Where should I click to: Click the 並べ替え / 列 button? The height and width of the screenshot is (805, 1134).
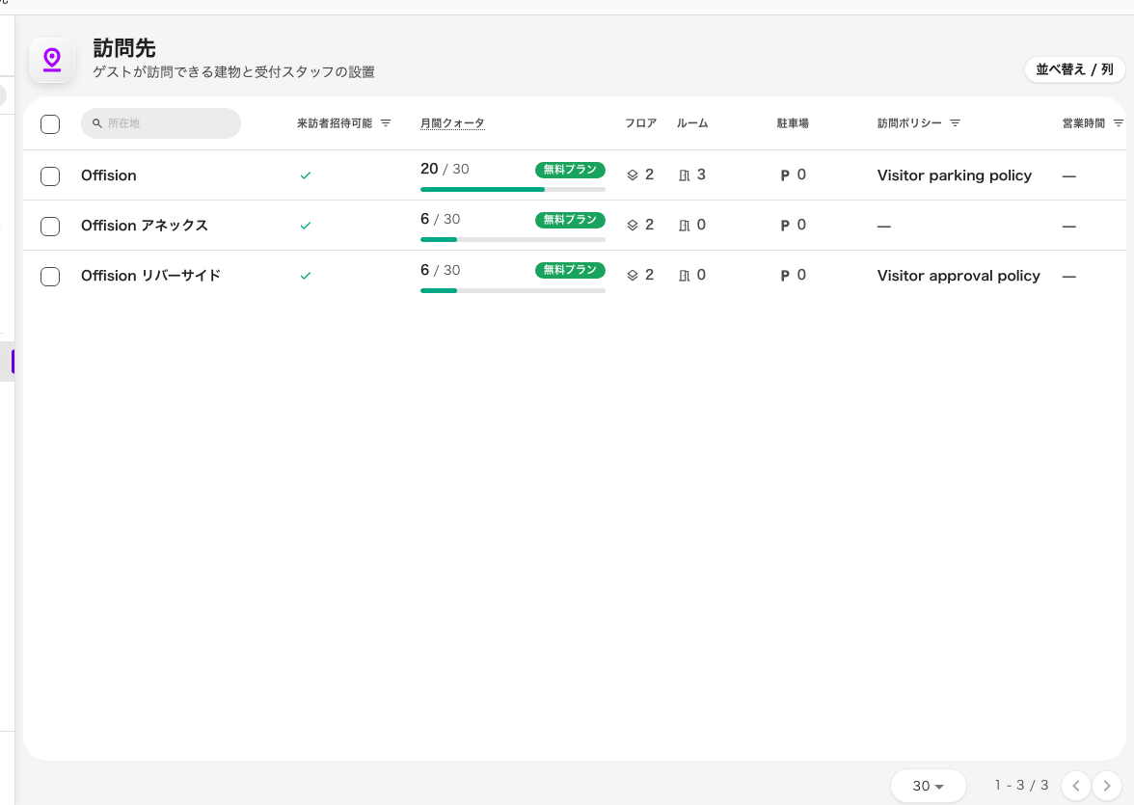1074,69
